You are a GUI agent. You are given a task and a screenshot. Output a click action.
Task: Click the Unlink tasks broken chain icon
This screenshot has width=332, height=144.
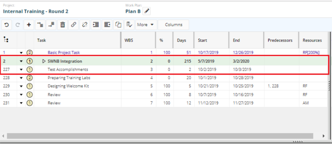(x=85, y=25)
